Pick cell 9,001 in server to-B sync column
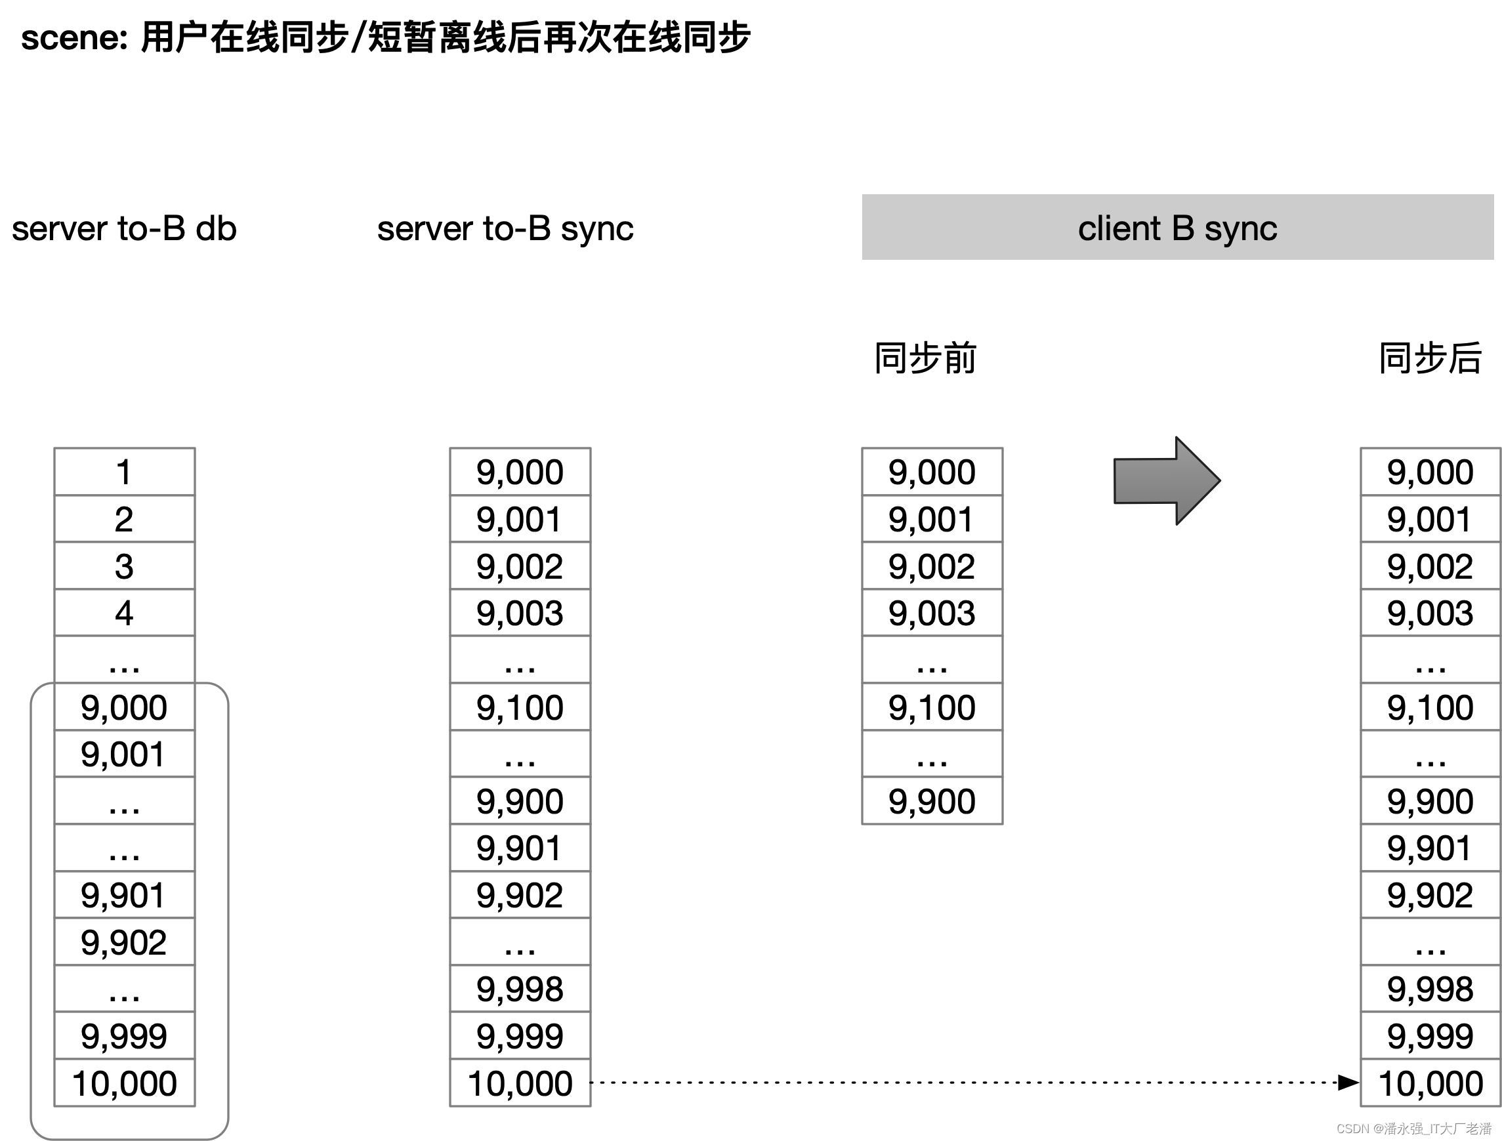1502x1141 pixels. click(520, 519)
